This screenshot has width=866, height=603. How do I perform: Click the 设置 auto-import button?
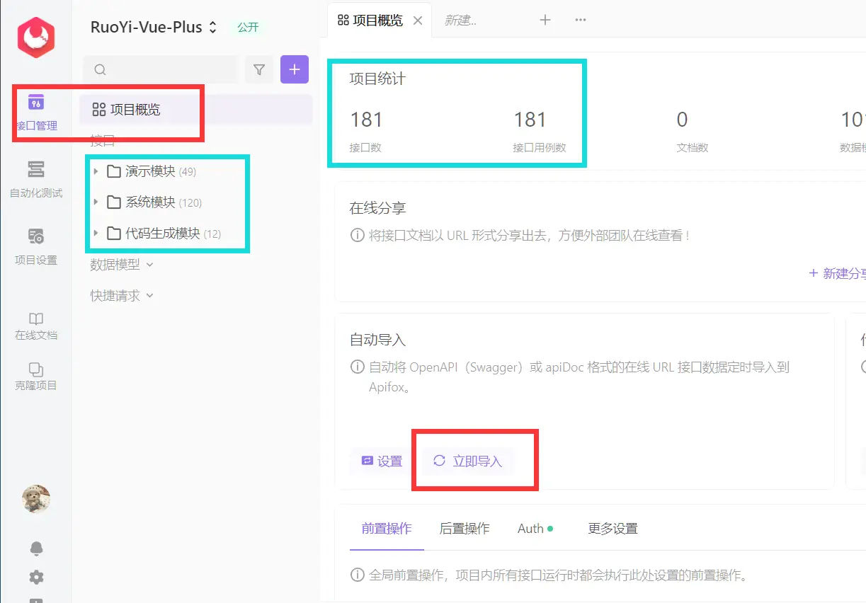coord(382,461)
